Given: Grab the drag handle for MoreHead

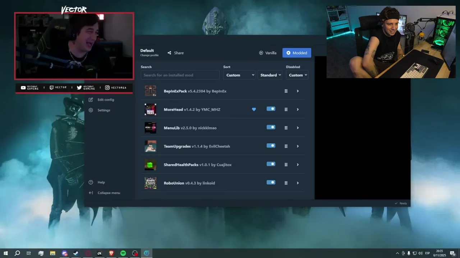Looking at the screenshot, I should [286, 109].
